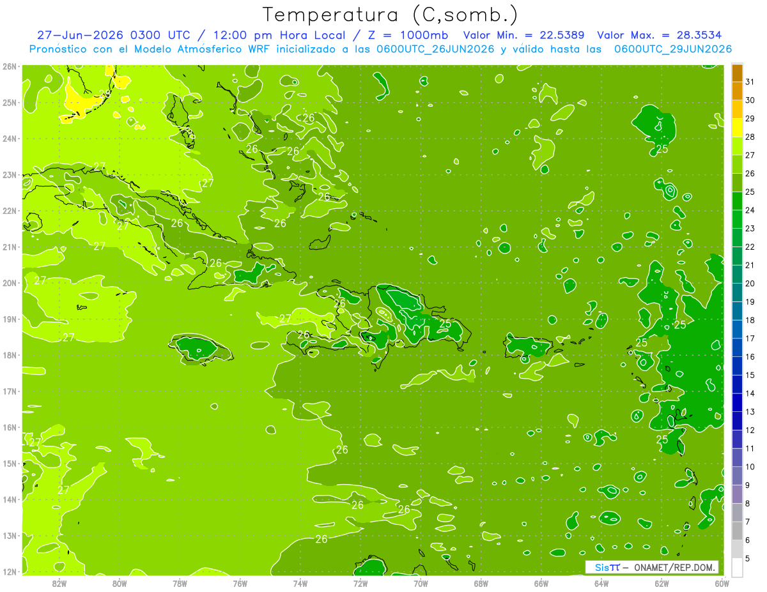Click the blue legend swatch between 15 and 16

pos(737,366)
